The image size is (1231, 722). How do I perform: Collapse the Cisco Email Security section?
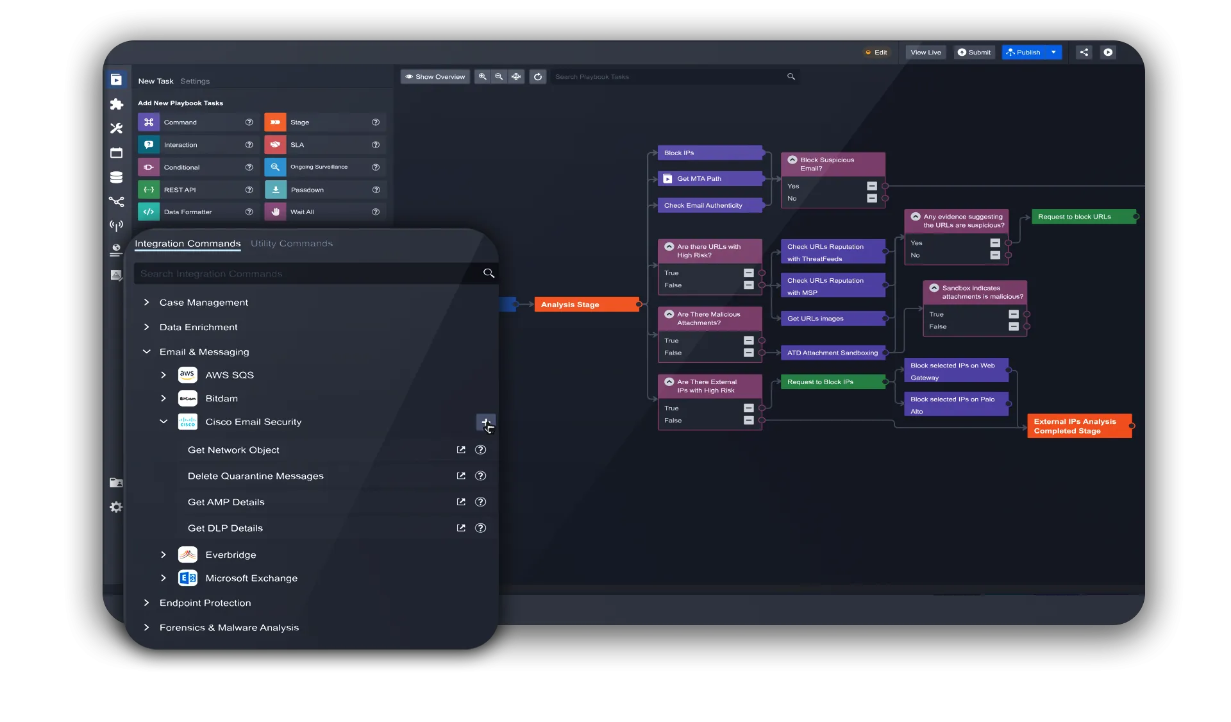pyautogui.click(x=163, y=421)
